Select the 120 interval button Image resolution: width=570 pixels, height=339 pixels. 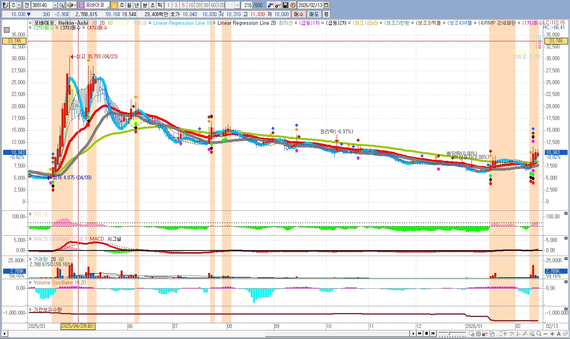pyautogui.click(x=221, y=5)
